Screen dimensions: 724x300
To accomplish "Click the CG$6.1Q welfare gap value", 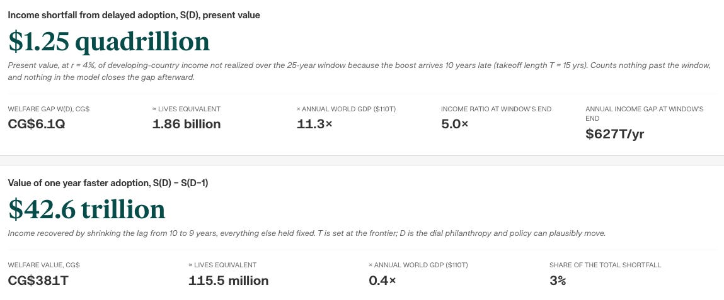I will pyautogui.click(x=37, y=124).
